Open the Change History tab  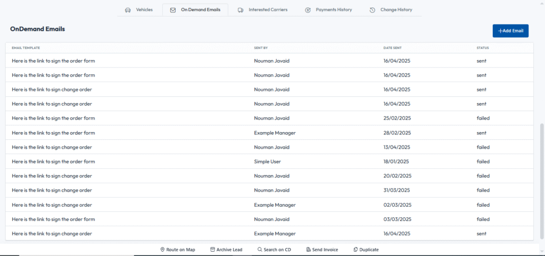click(392, 10)
